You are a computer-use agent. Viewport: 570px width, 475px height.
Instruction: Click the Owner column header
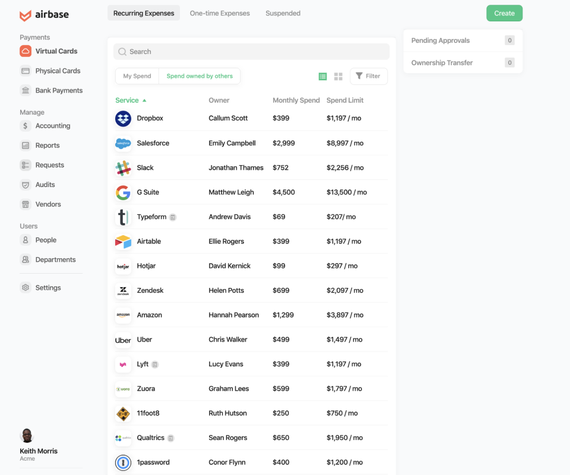point(219,100)
